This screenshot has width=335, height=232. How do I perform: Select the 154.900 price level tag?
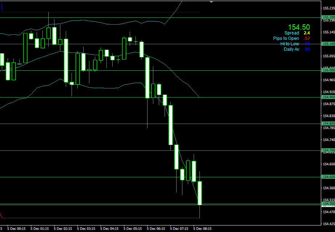pyautogui.click(x=328, y=97)
